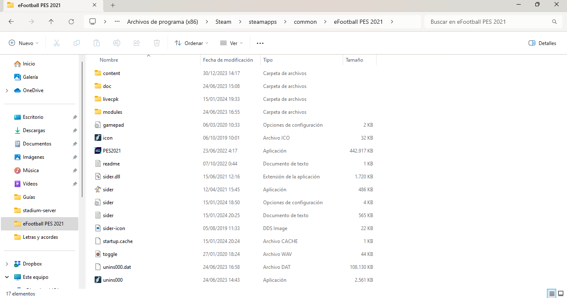Viewport: 567px width, 298px height.
Task: Click the search magnifier icon
Action: (x=554, y=22)
